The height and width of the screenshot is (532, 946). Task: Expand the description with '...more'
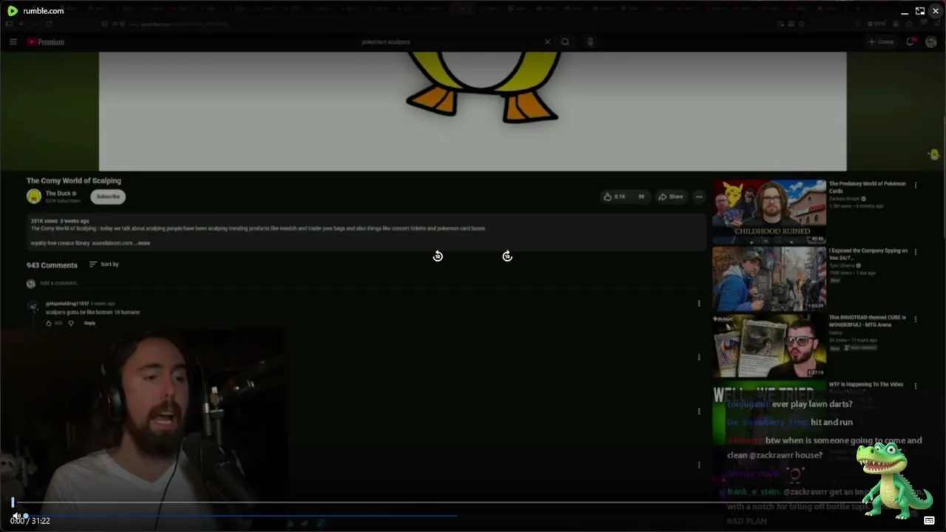tap(143, 243)
